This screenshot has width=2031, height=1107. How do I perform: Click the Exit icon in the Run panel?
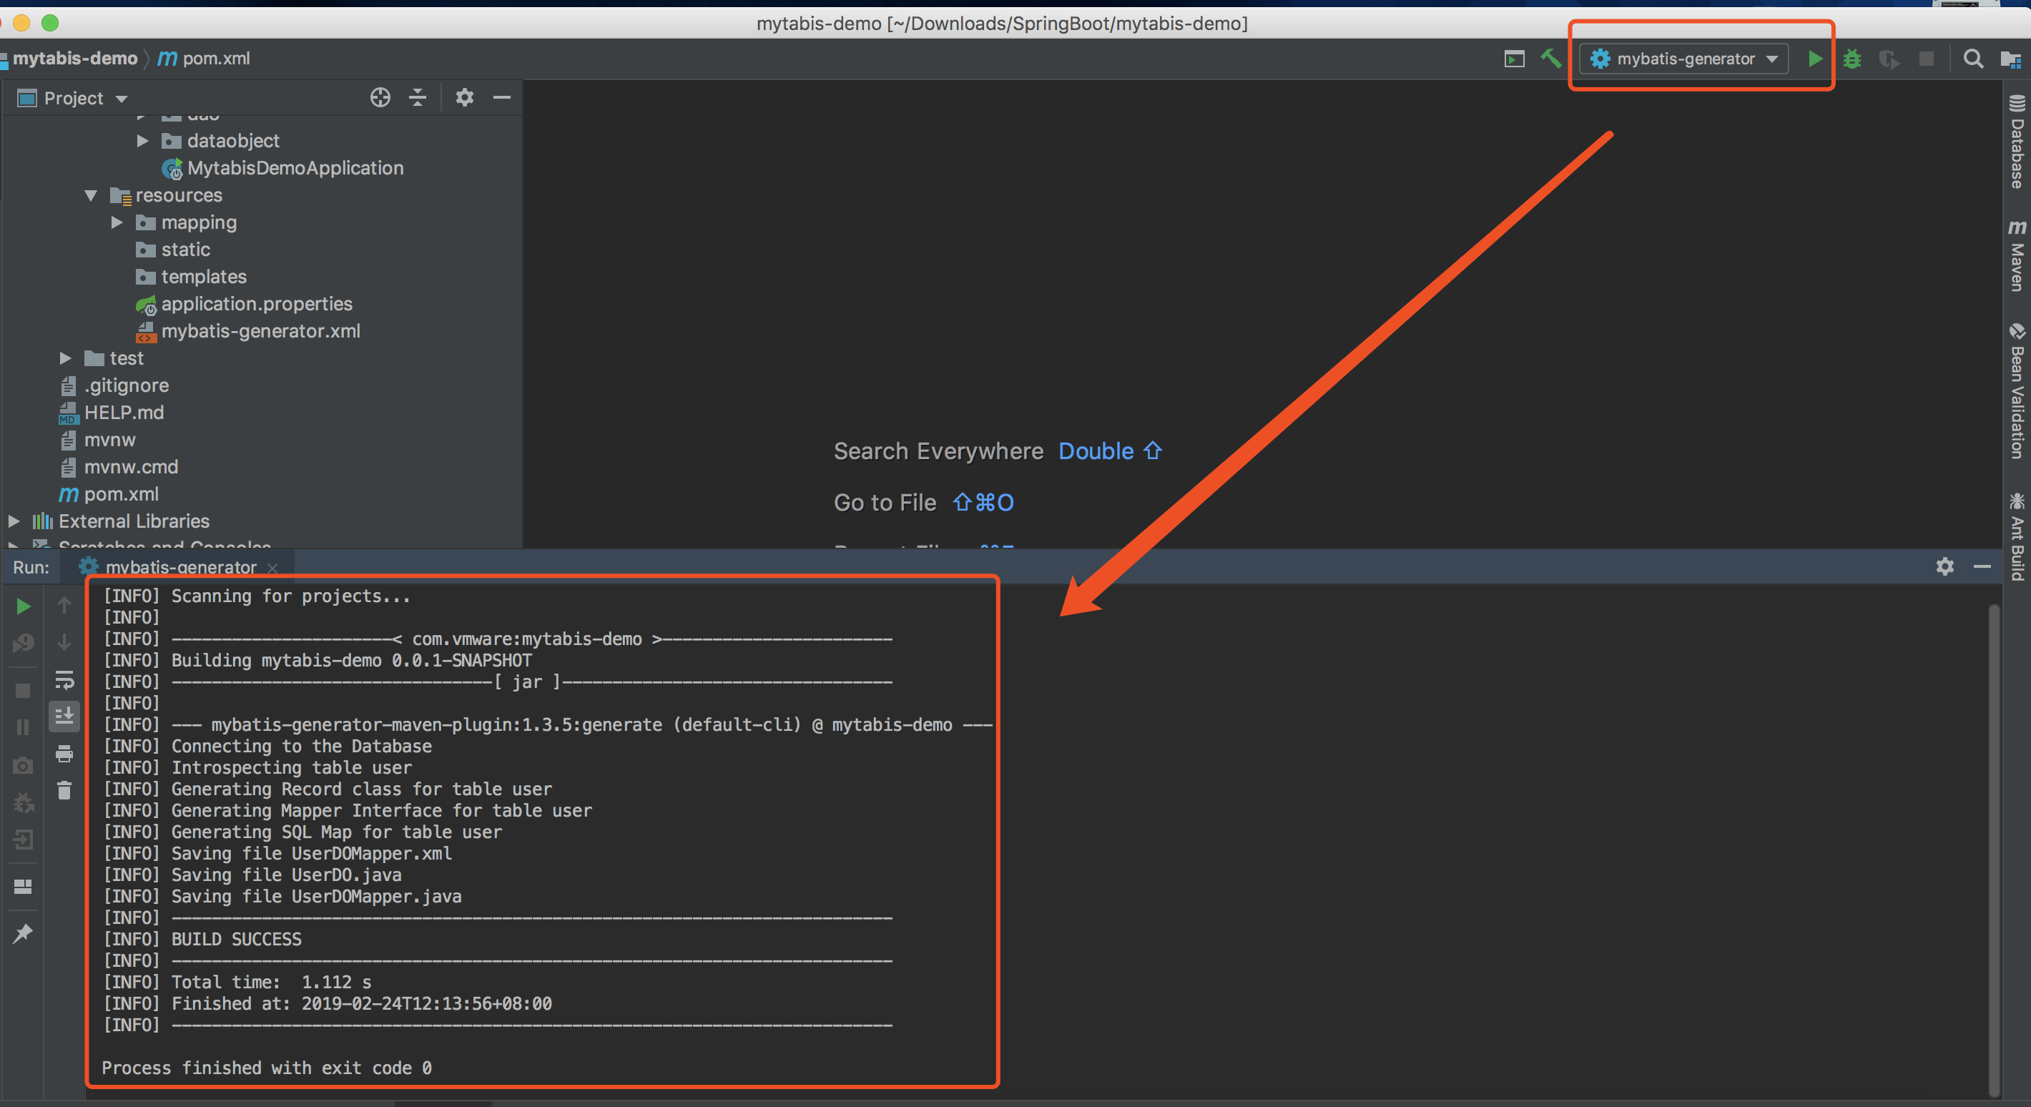click(23, 840)
